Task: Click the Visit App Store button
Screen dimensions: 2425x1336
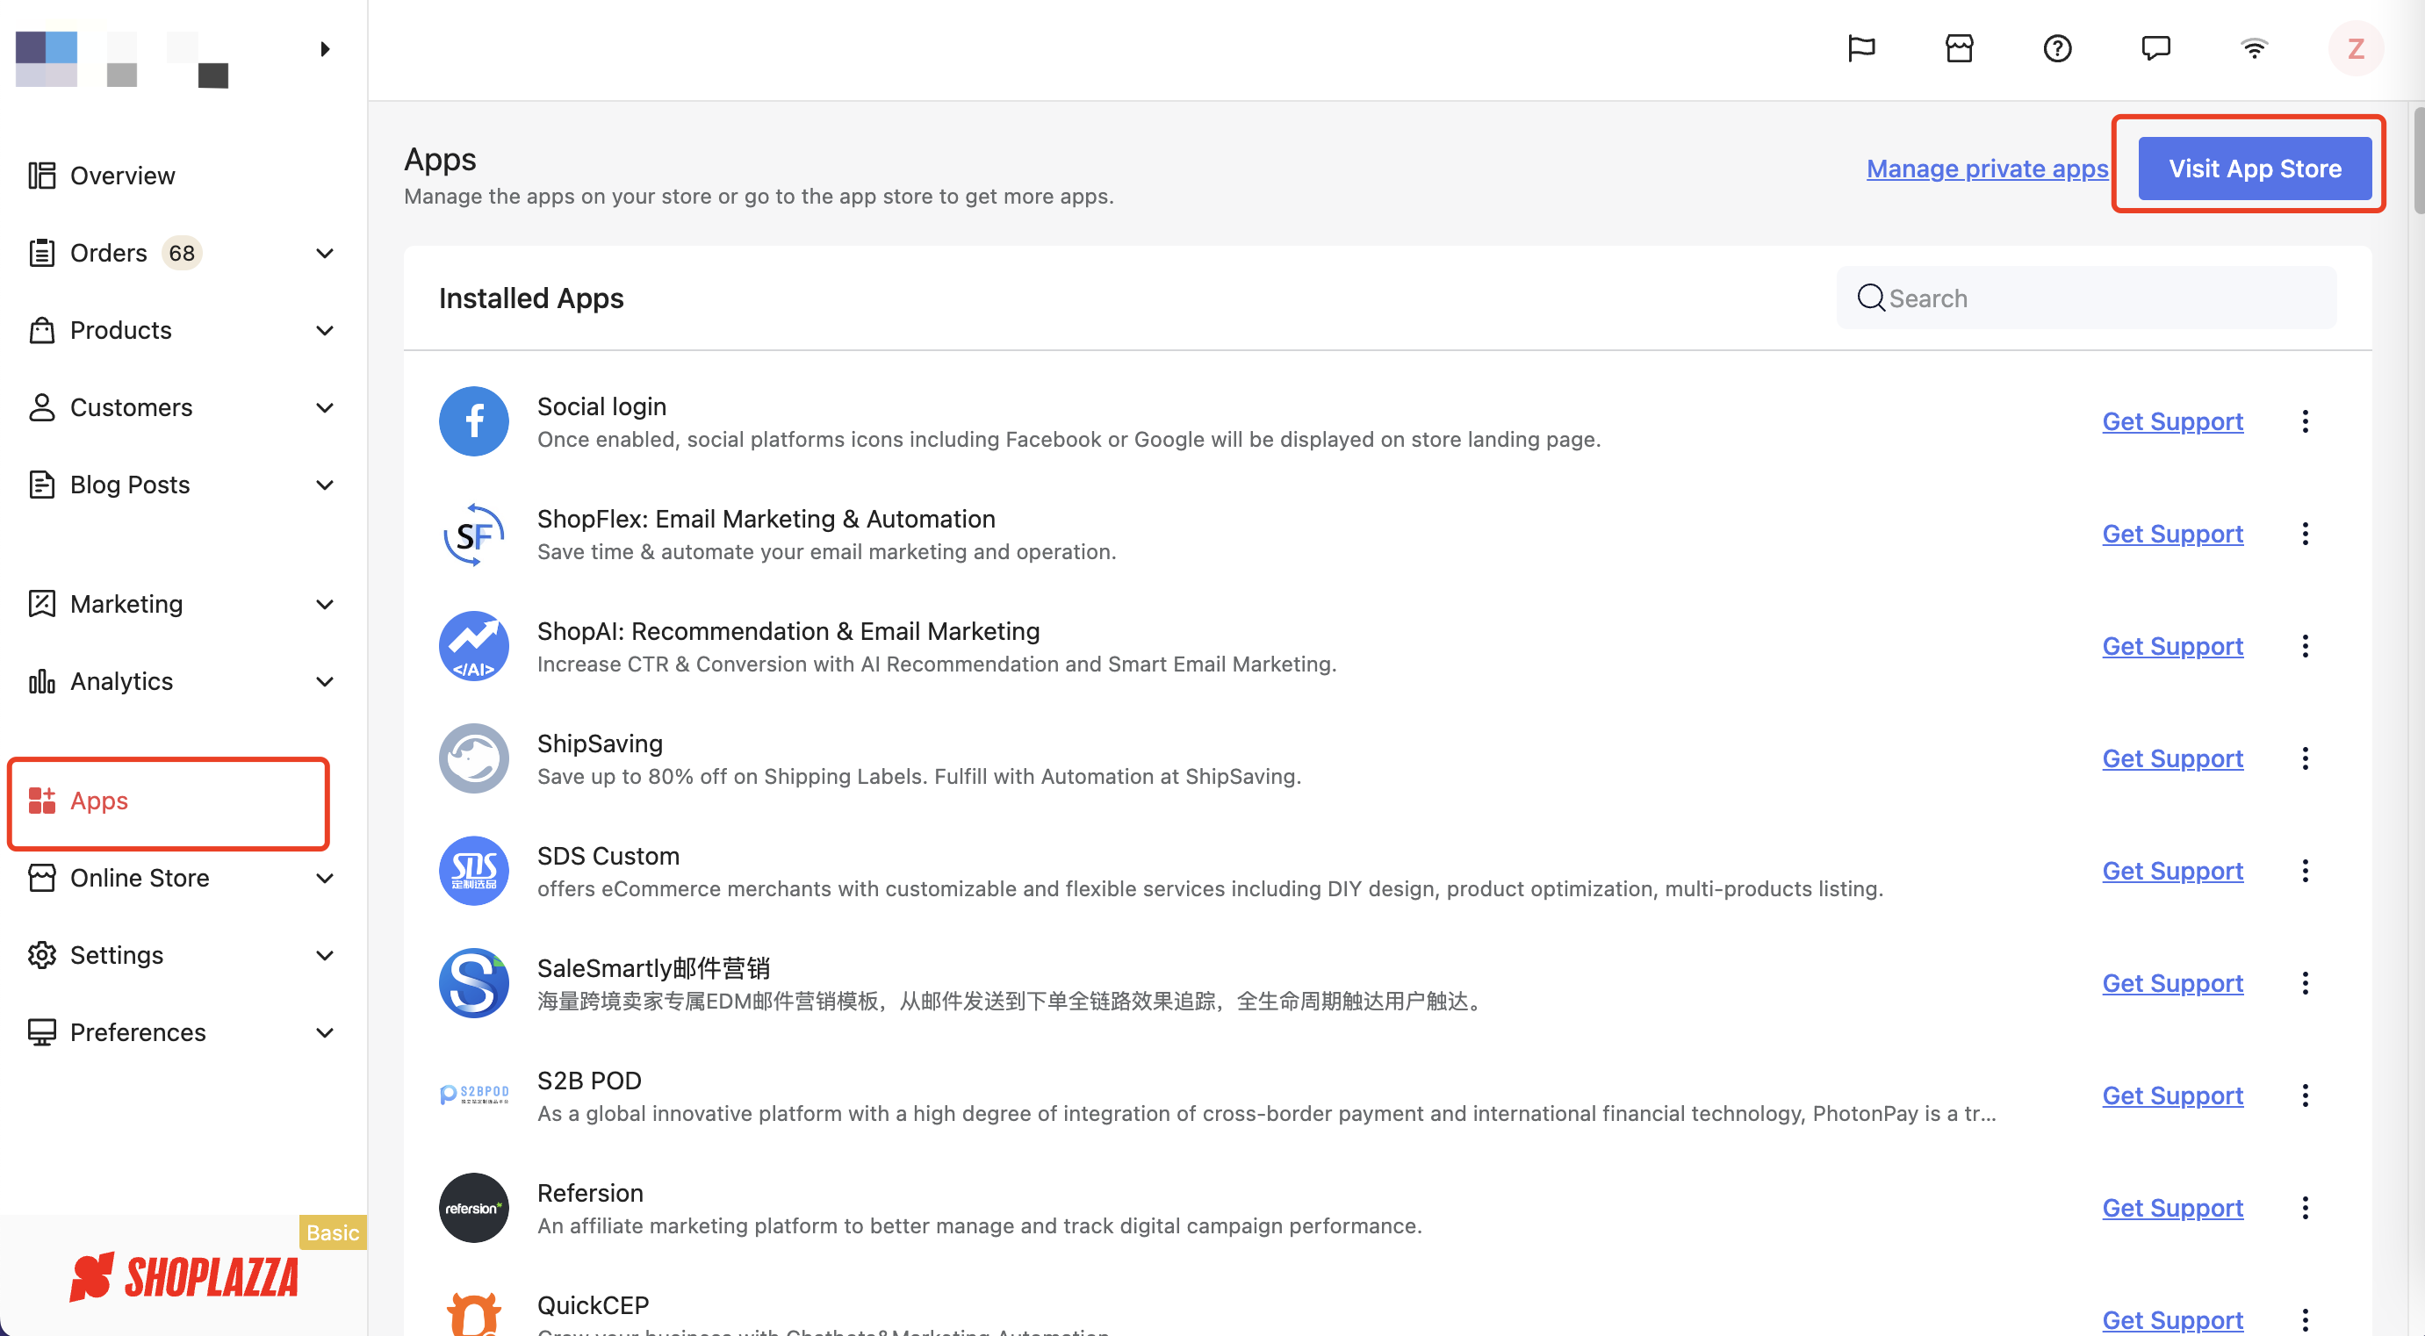Action: click(x=2255, y=169)
